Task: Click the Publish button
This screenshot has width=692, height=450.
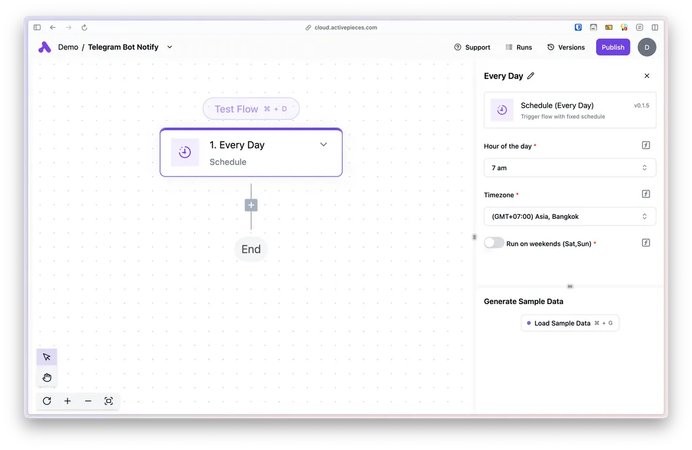Action: pyautogui.click(x=613, y=47)
